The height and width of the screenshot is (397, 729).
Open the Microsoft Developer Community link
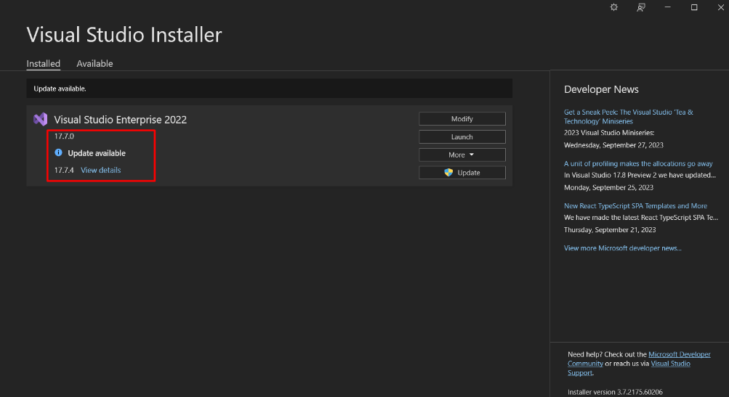click(680, 354)
